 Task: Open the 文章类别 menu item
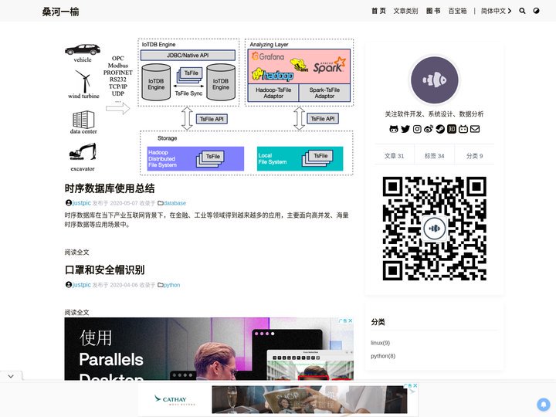coord(405,11)
